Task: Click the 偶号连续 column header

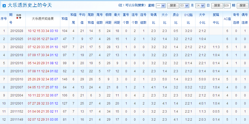Action: click(245, 19)
